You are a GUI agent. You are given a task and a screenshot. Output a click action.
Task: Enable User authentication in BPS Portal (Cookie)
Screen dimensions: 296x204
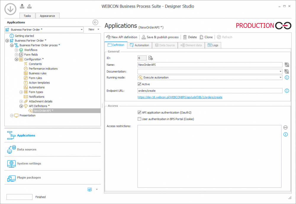click(139, 119)
